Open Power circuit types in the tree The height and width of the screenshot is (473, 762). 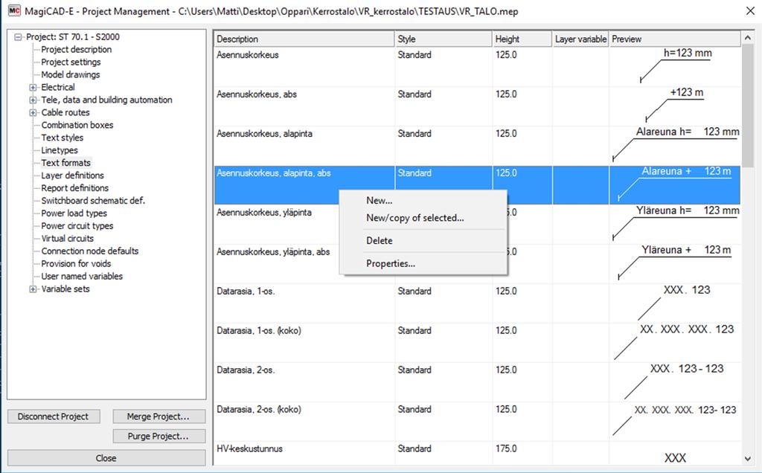(x=77, y=226)
